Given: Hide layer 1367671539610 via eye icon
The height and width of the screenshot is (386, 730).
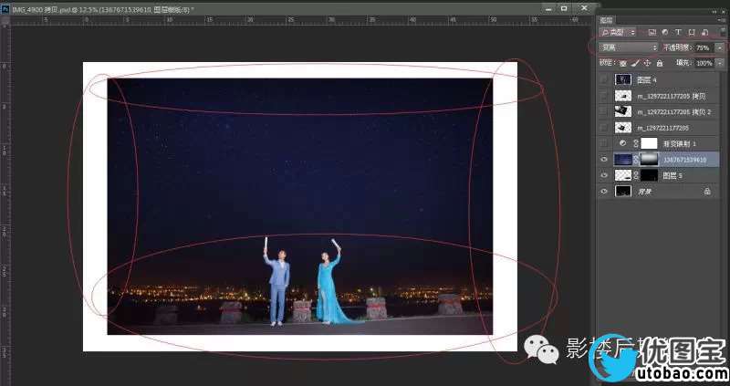Looking at the screenshot, I should point(604,160).
